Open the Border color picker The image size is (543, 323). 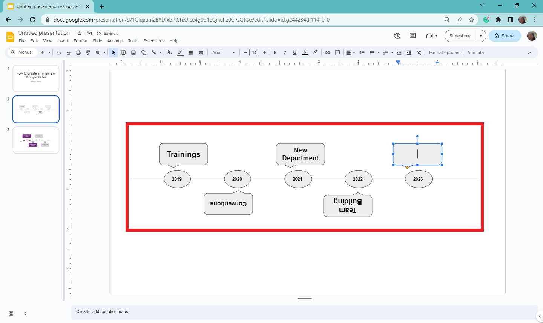[x=180, y=53]
